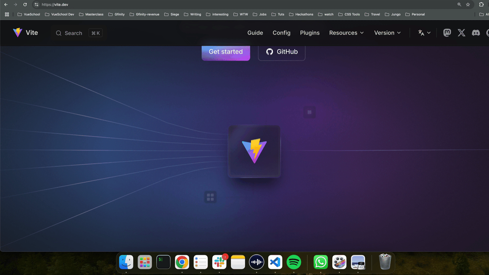Image resolution: width=489 pixels, height=275 pixels.
Task: Open the Gfinity bookmark folder
Action: (116, 15)
